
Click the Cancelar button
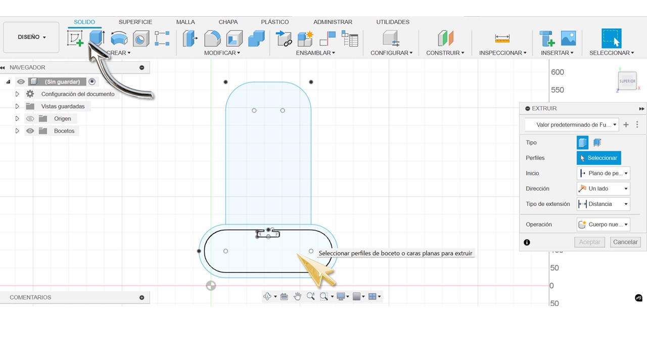pyautogui.click(x=625, y=242)
